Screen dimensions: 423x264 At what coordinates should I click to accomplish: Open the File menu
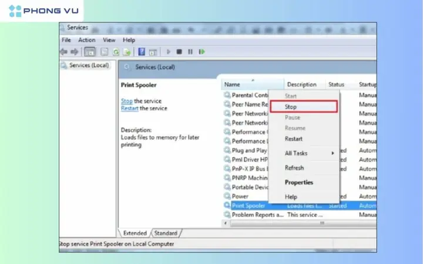tap(66, 40)
